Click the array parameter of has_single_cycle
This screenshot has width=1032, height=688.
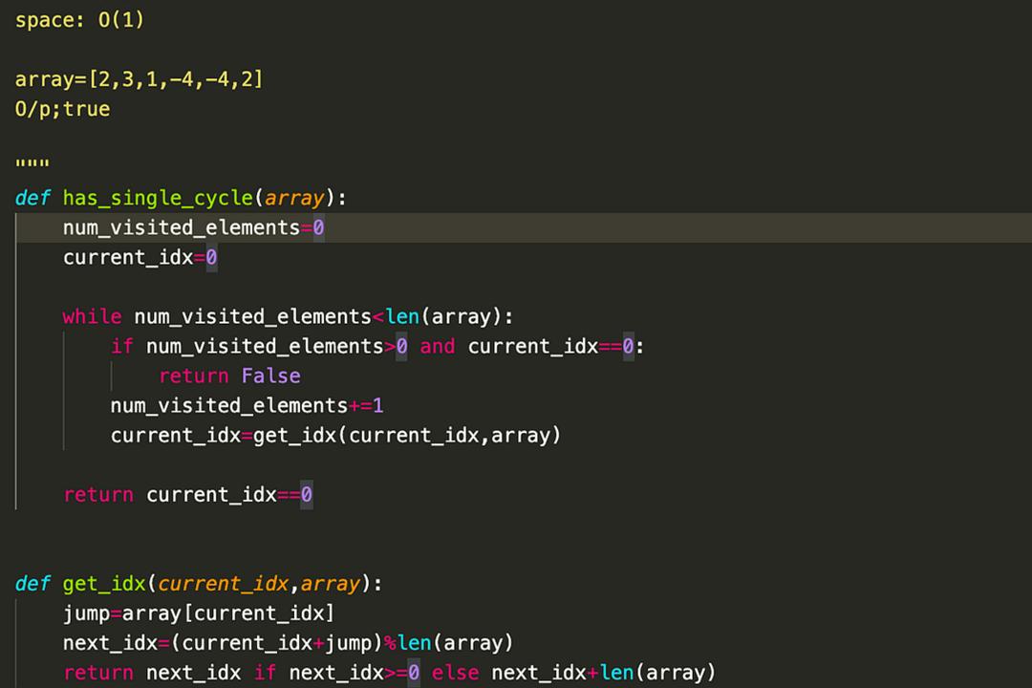pyautogui.click(x=295, y=198)
